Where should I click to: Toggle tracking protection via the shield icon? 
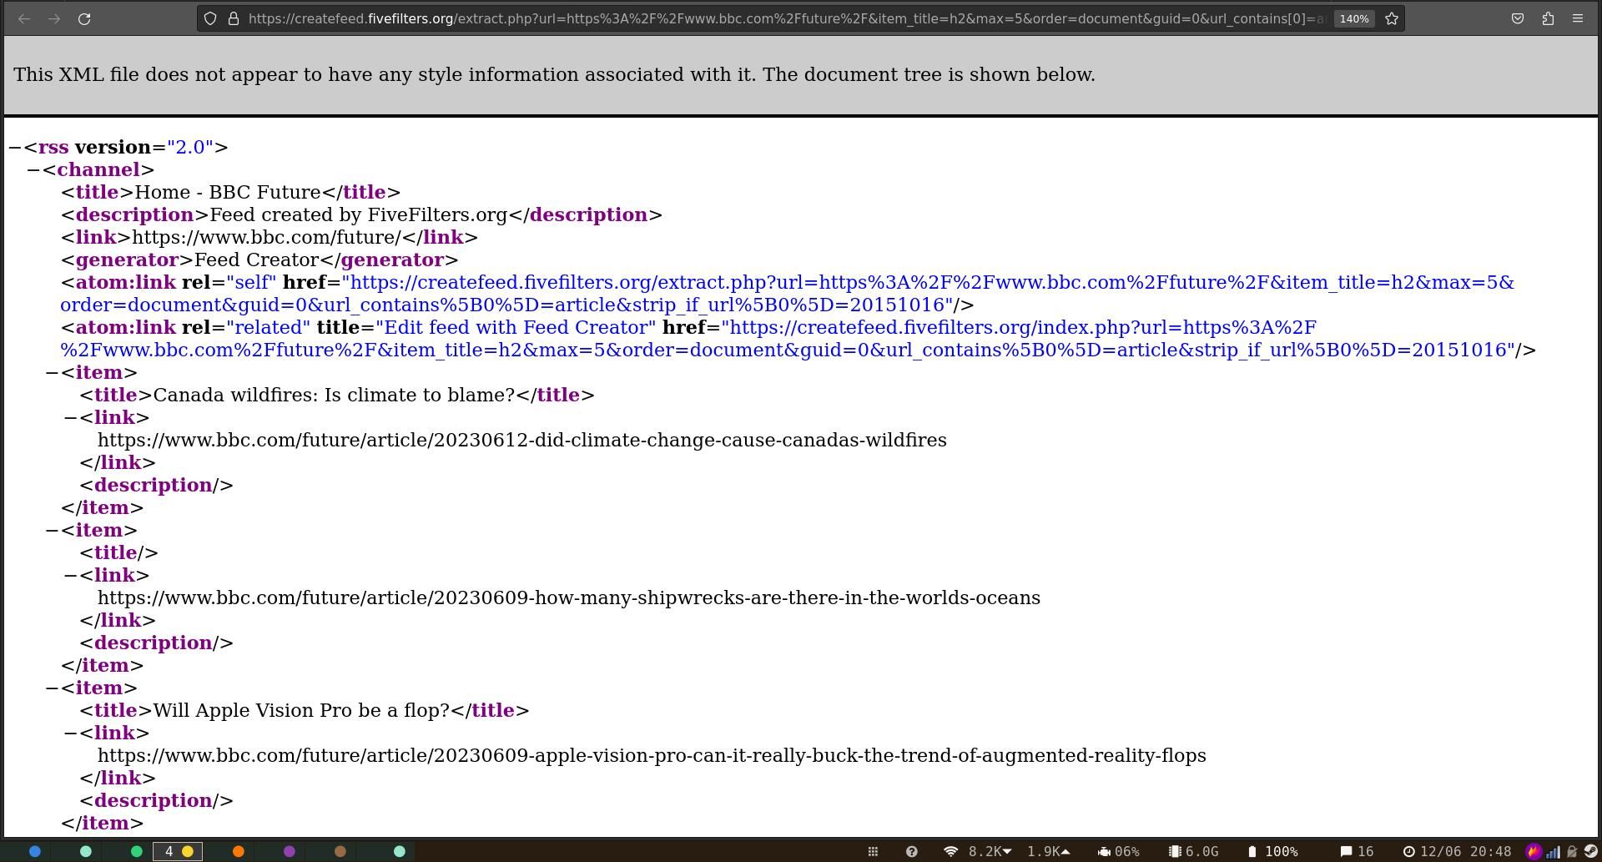tap(209, 18)
